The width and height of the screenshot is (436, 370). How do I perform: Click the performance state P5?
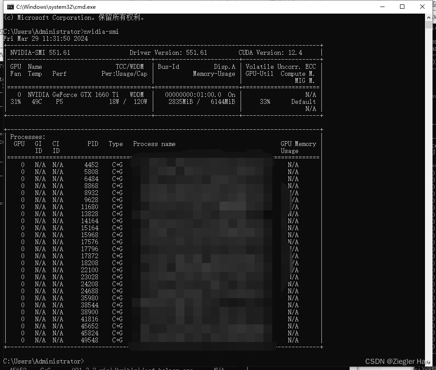tap(59, 102)
